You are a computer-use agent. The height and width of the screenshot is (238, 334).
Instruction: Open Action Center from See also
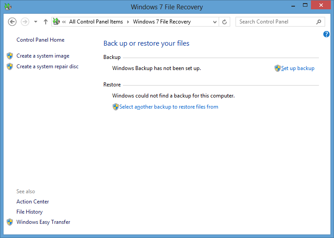(32, 202)
